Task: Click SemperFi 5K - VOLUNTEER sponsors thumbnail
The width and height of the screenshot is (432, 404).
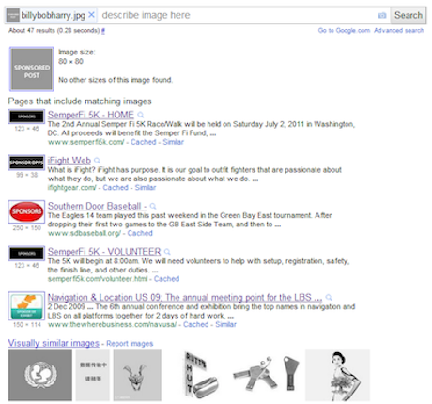Action: (26, 254)
